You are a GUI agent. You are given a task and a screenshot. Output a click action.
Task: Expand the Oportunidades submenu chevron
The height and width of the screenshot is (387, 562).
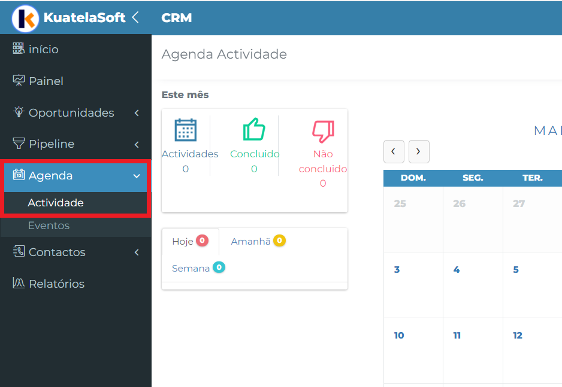coord(137,113)
